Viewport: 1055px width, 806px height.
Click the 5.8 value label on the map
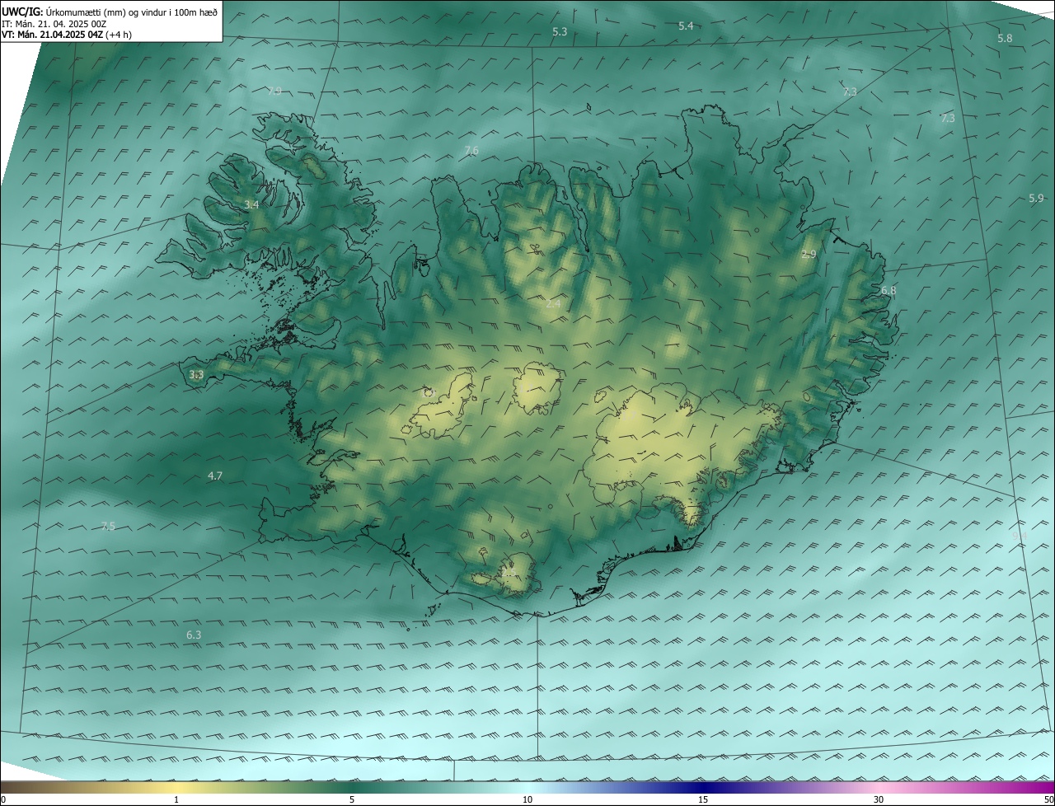click(x=1005, y=39)
